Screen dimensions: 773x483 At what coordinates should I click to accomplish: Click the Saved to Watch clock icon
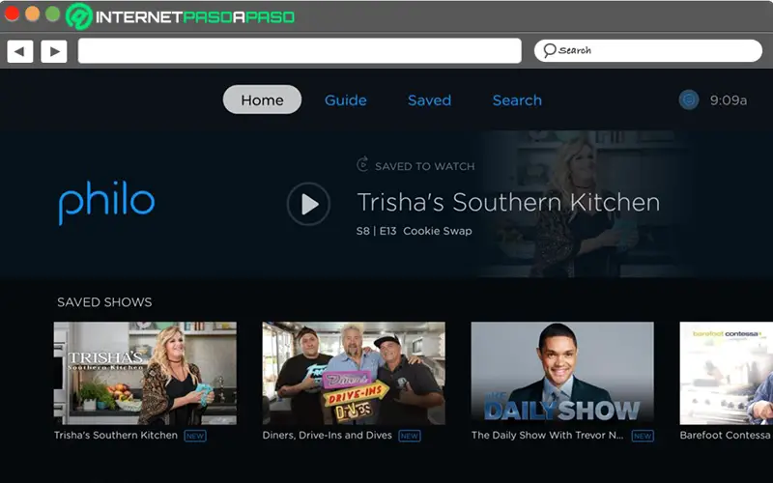click(x=363, y=164)
